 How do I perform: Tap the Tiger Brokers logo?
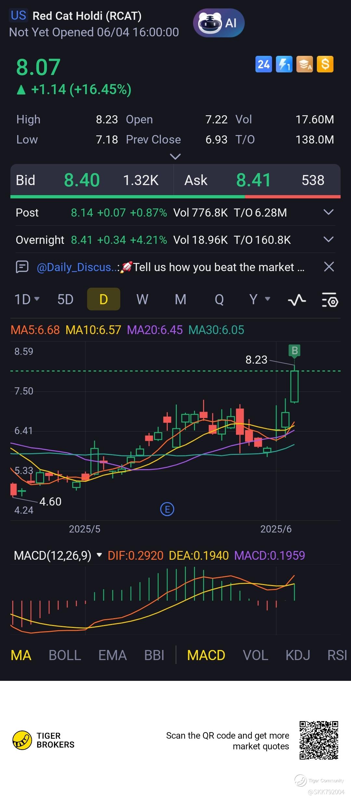44,740
